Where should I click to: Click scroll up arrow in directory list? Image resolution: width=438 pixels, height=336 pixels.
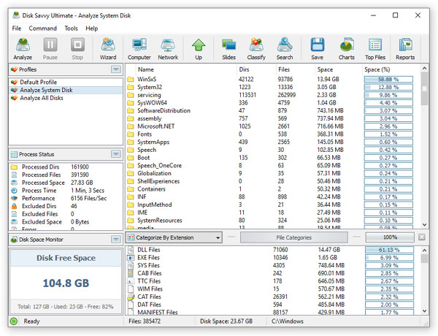(424, 68)
